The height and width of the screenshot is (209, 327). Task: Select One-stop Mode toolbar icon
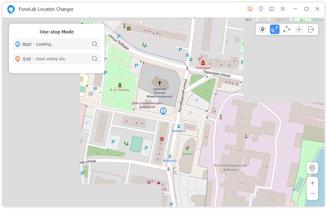coord(275,29)
